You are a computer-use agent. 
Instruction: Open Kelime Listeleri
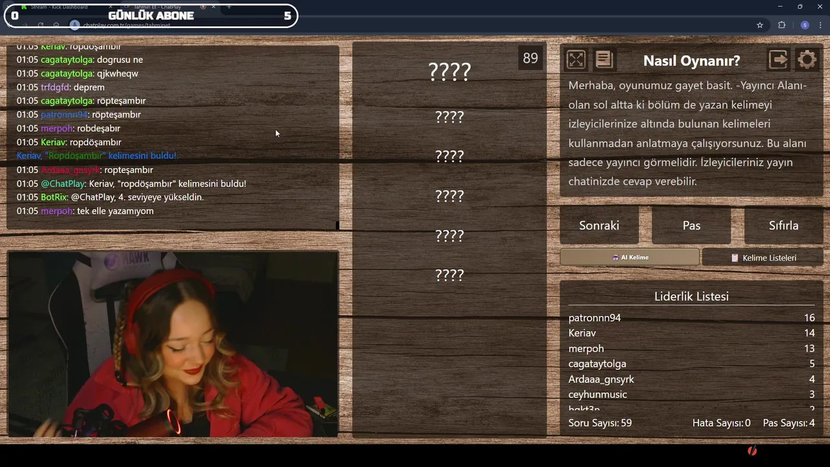763,257
